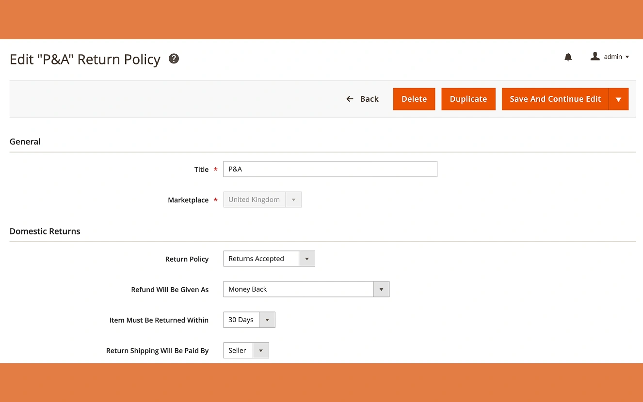This screenshot has width=643, height=402.
Task: Open the Refund Will Be Given As dropdown
Action: point(306,289)
